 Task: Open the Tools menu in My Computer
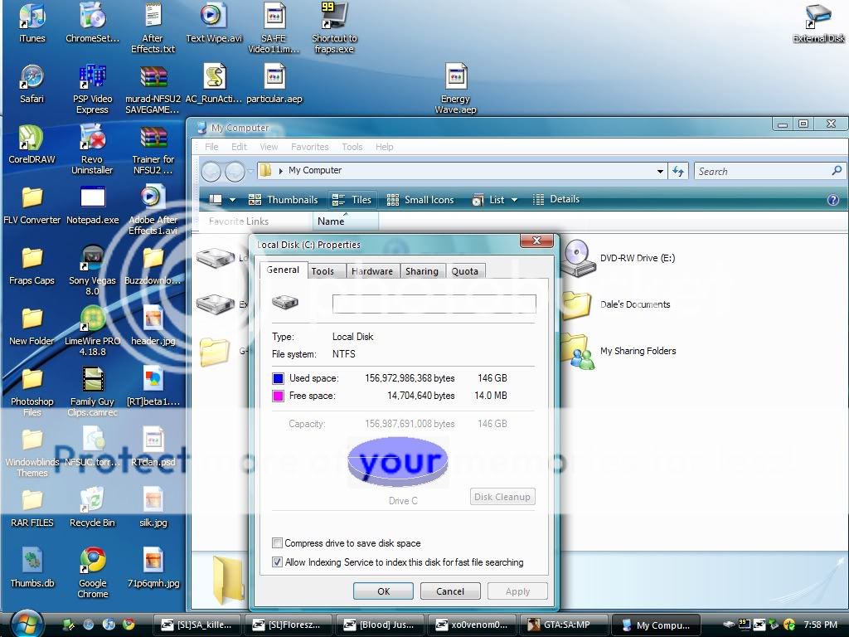[352, 147]
